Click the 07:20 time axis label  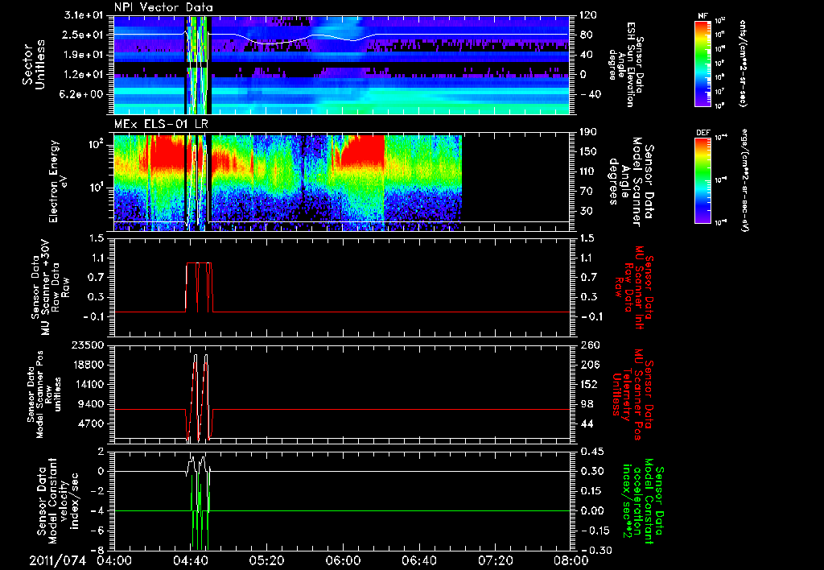click(495, 560)
